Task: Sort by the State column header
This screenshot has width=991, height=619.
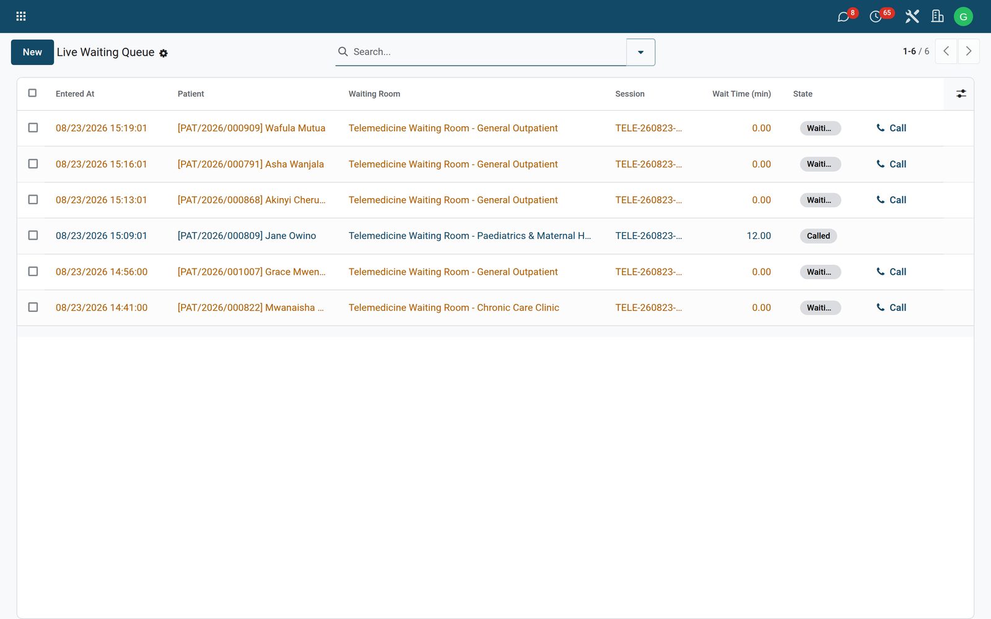Action: point(803,94)
